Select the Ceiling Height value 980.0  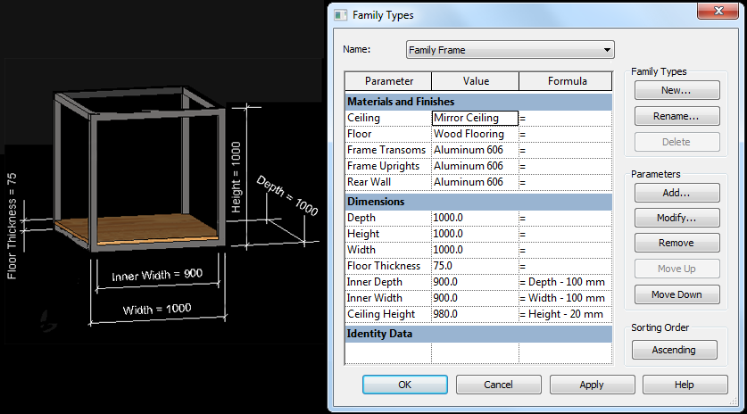[x=475, y=314]
